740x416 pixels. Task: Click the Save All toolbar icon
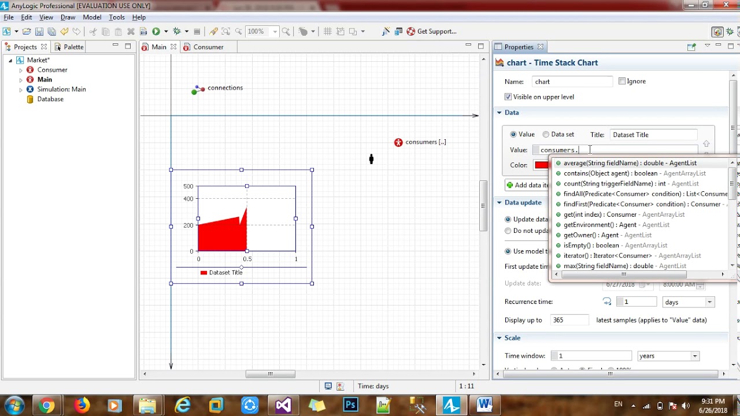(x=51, y=31)
